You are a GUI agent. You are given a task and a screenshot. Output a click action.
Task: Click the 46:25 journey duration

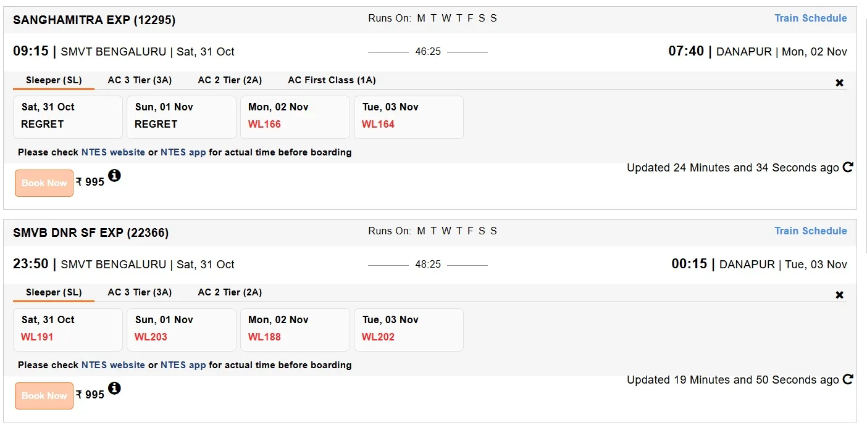(x=428, y=52)
